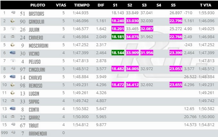Click PELUSO's time 1;47.813 in TIEMPO
Image resolution: width=218 pixels, height=137 pixels.
(x=80, y=61)
